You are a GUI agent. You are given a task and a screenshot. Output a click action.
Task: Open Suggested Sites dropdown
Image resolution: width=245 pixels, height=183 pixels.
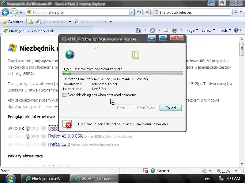[54, 22]
